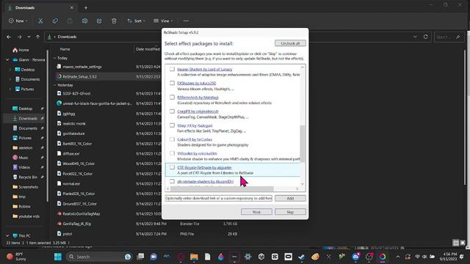Open File Explorer from the taskbar
The width and height of the screenshot is (470, 264).
(x=194, y=257)
